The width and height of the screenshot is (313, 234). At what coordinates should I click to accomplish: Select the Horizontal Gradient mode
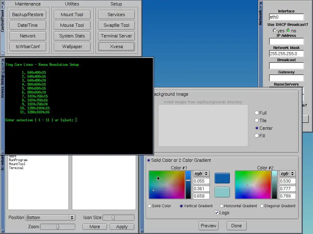tap(222, 206)
